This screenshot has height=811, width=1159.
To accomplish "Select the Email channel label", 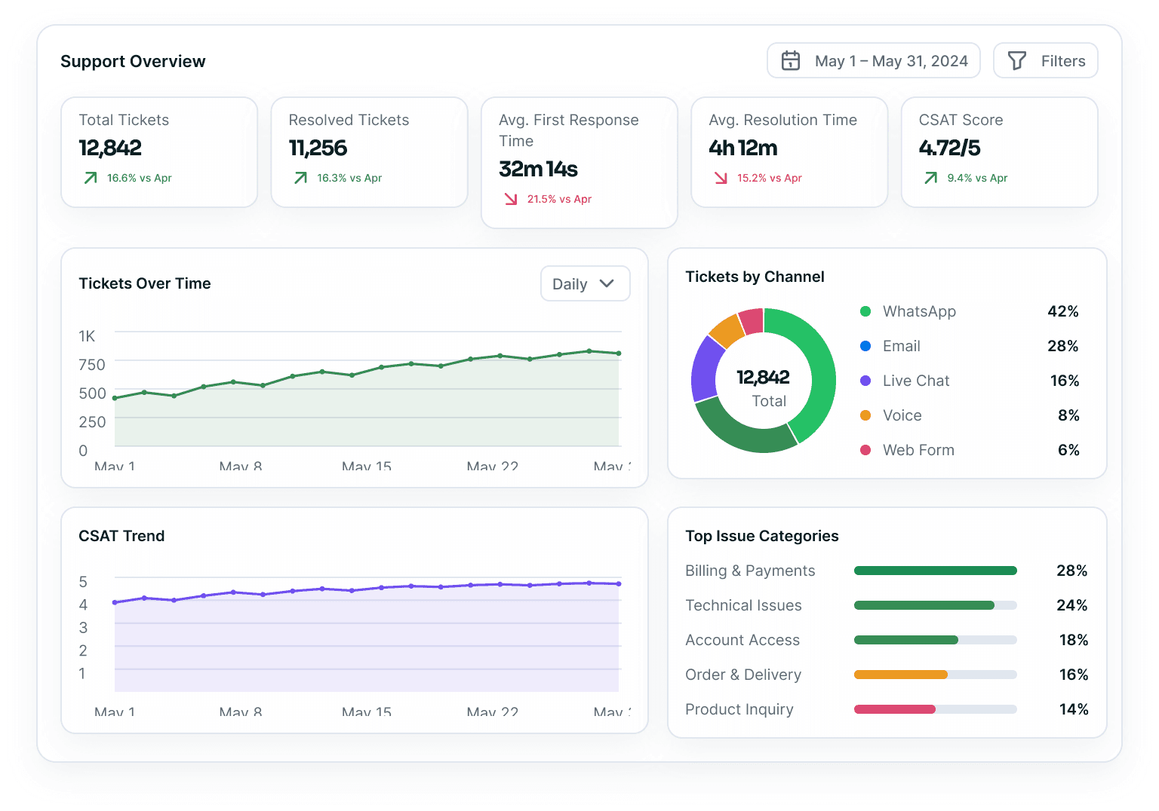I will [x=902, y=346].
